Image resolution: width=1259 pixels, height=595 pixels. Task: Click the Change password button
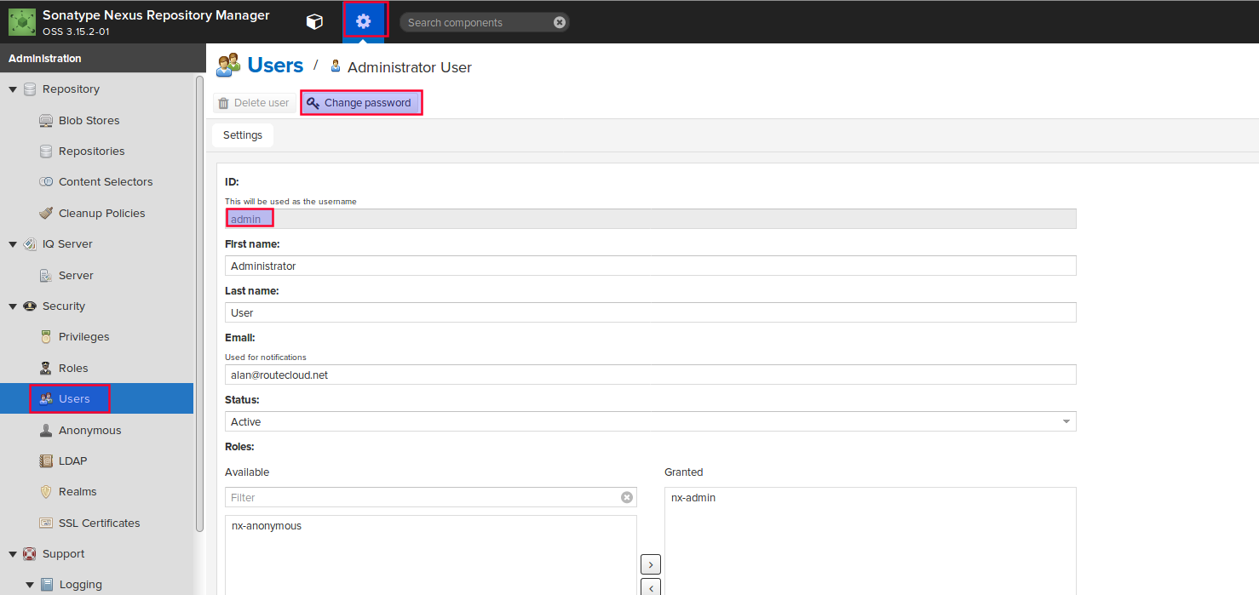tap(361, 103)
